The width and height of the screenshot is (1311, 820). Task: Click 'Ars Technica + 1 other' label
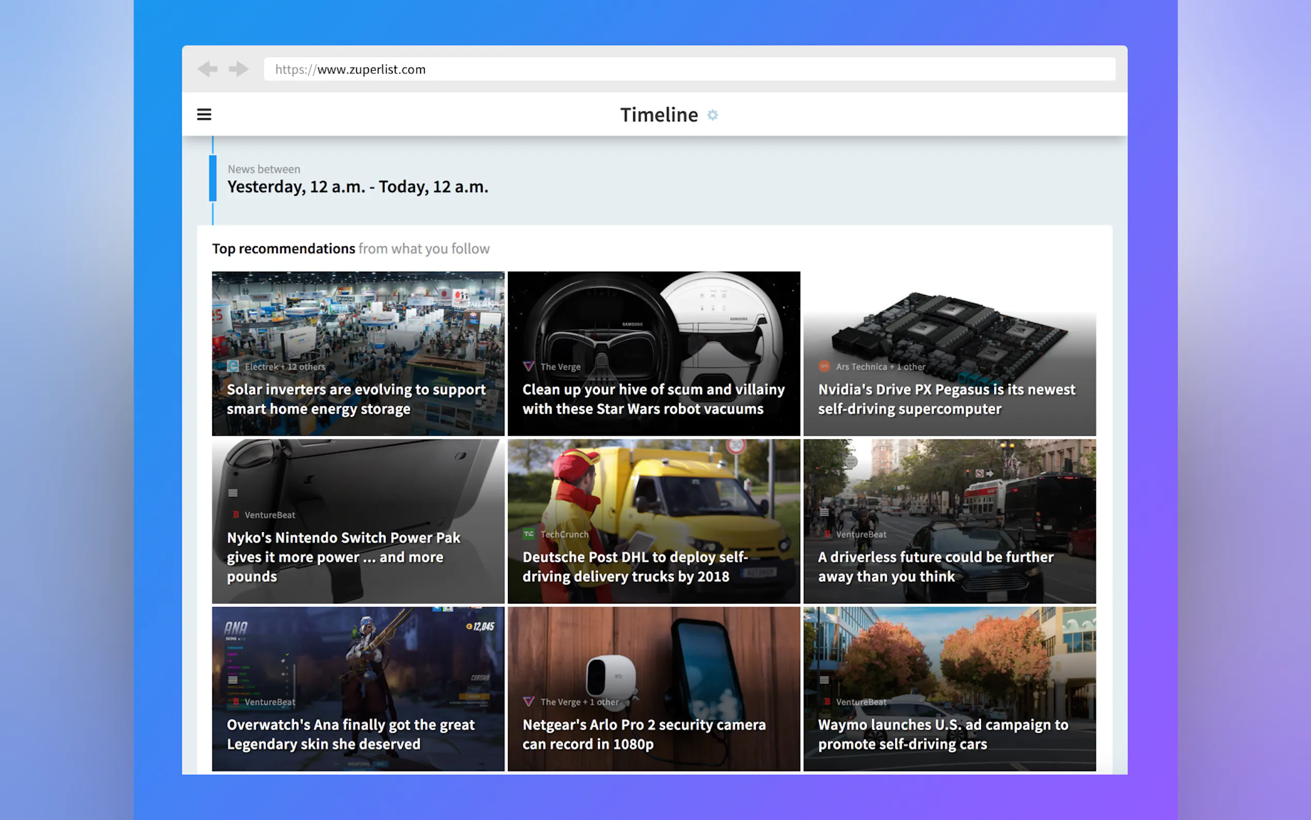[880, 367]
